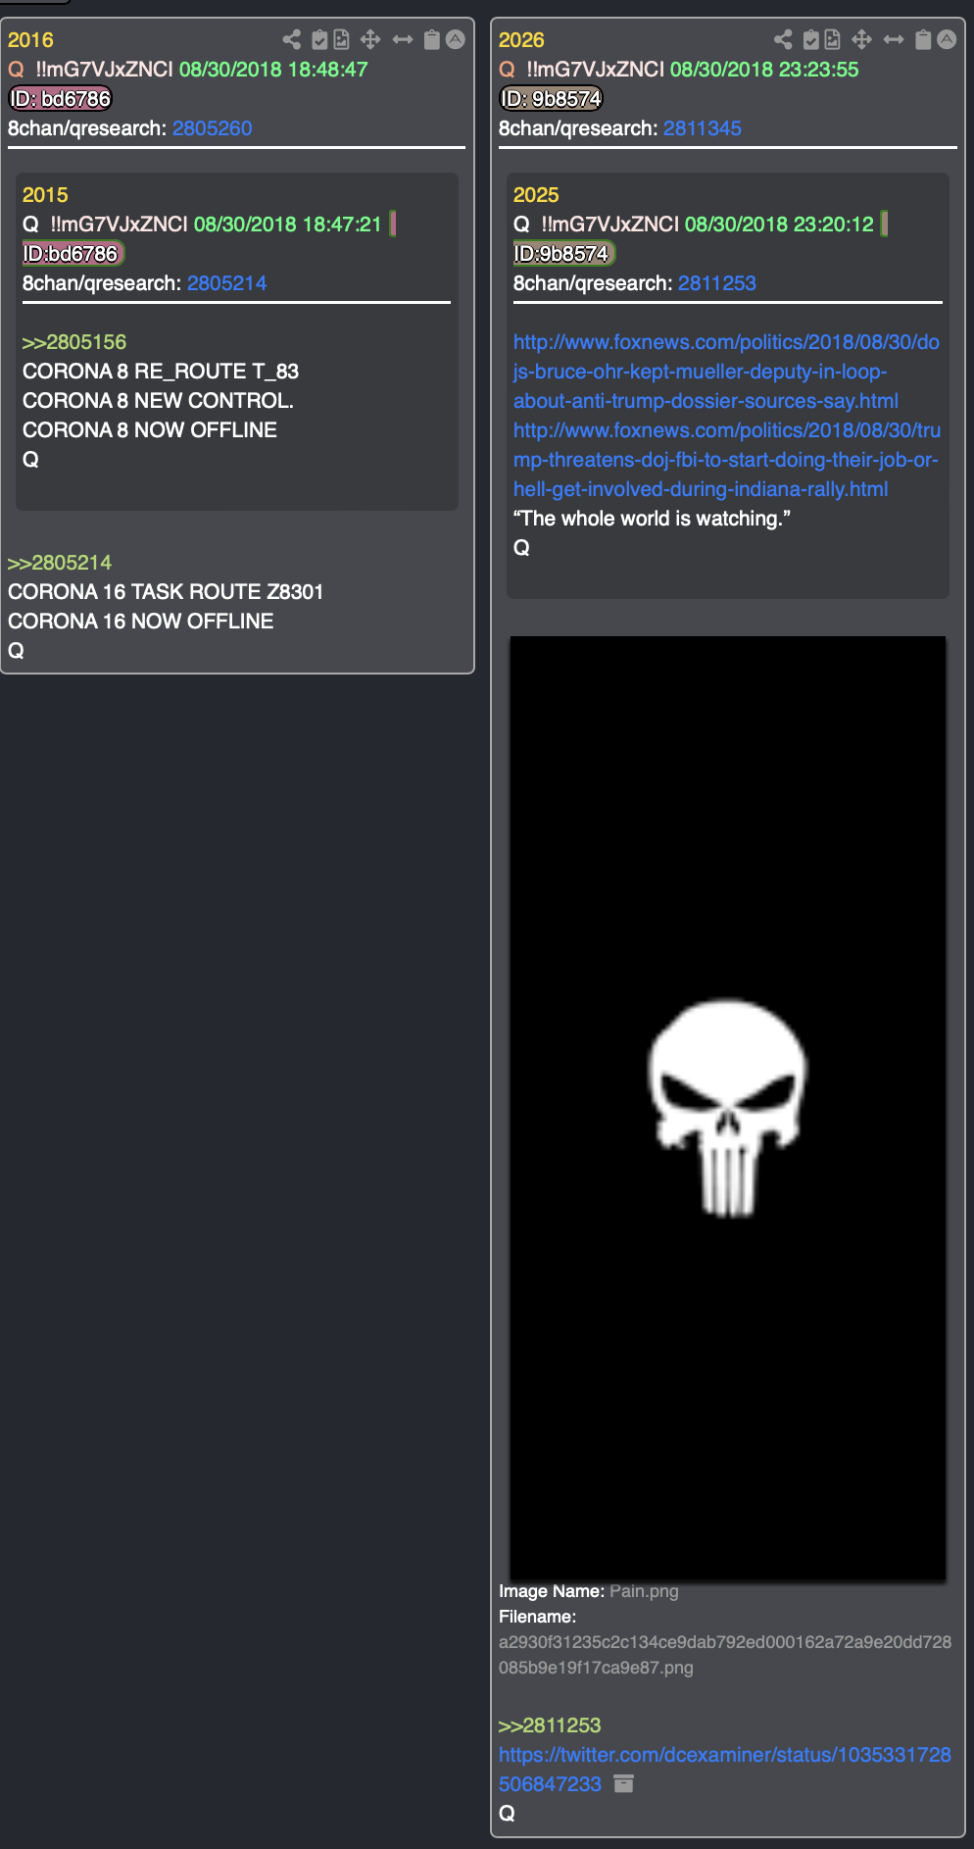974x1849 pixels.
Task: Click the ID:9b8574 badge in post 2025
Action: pyautogui.click(x=564, y=254)
